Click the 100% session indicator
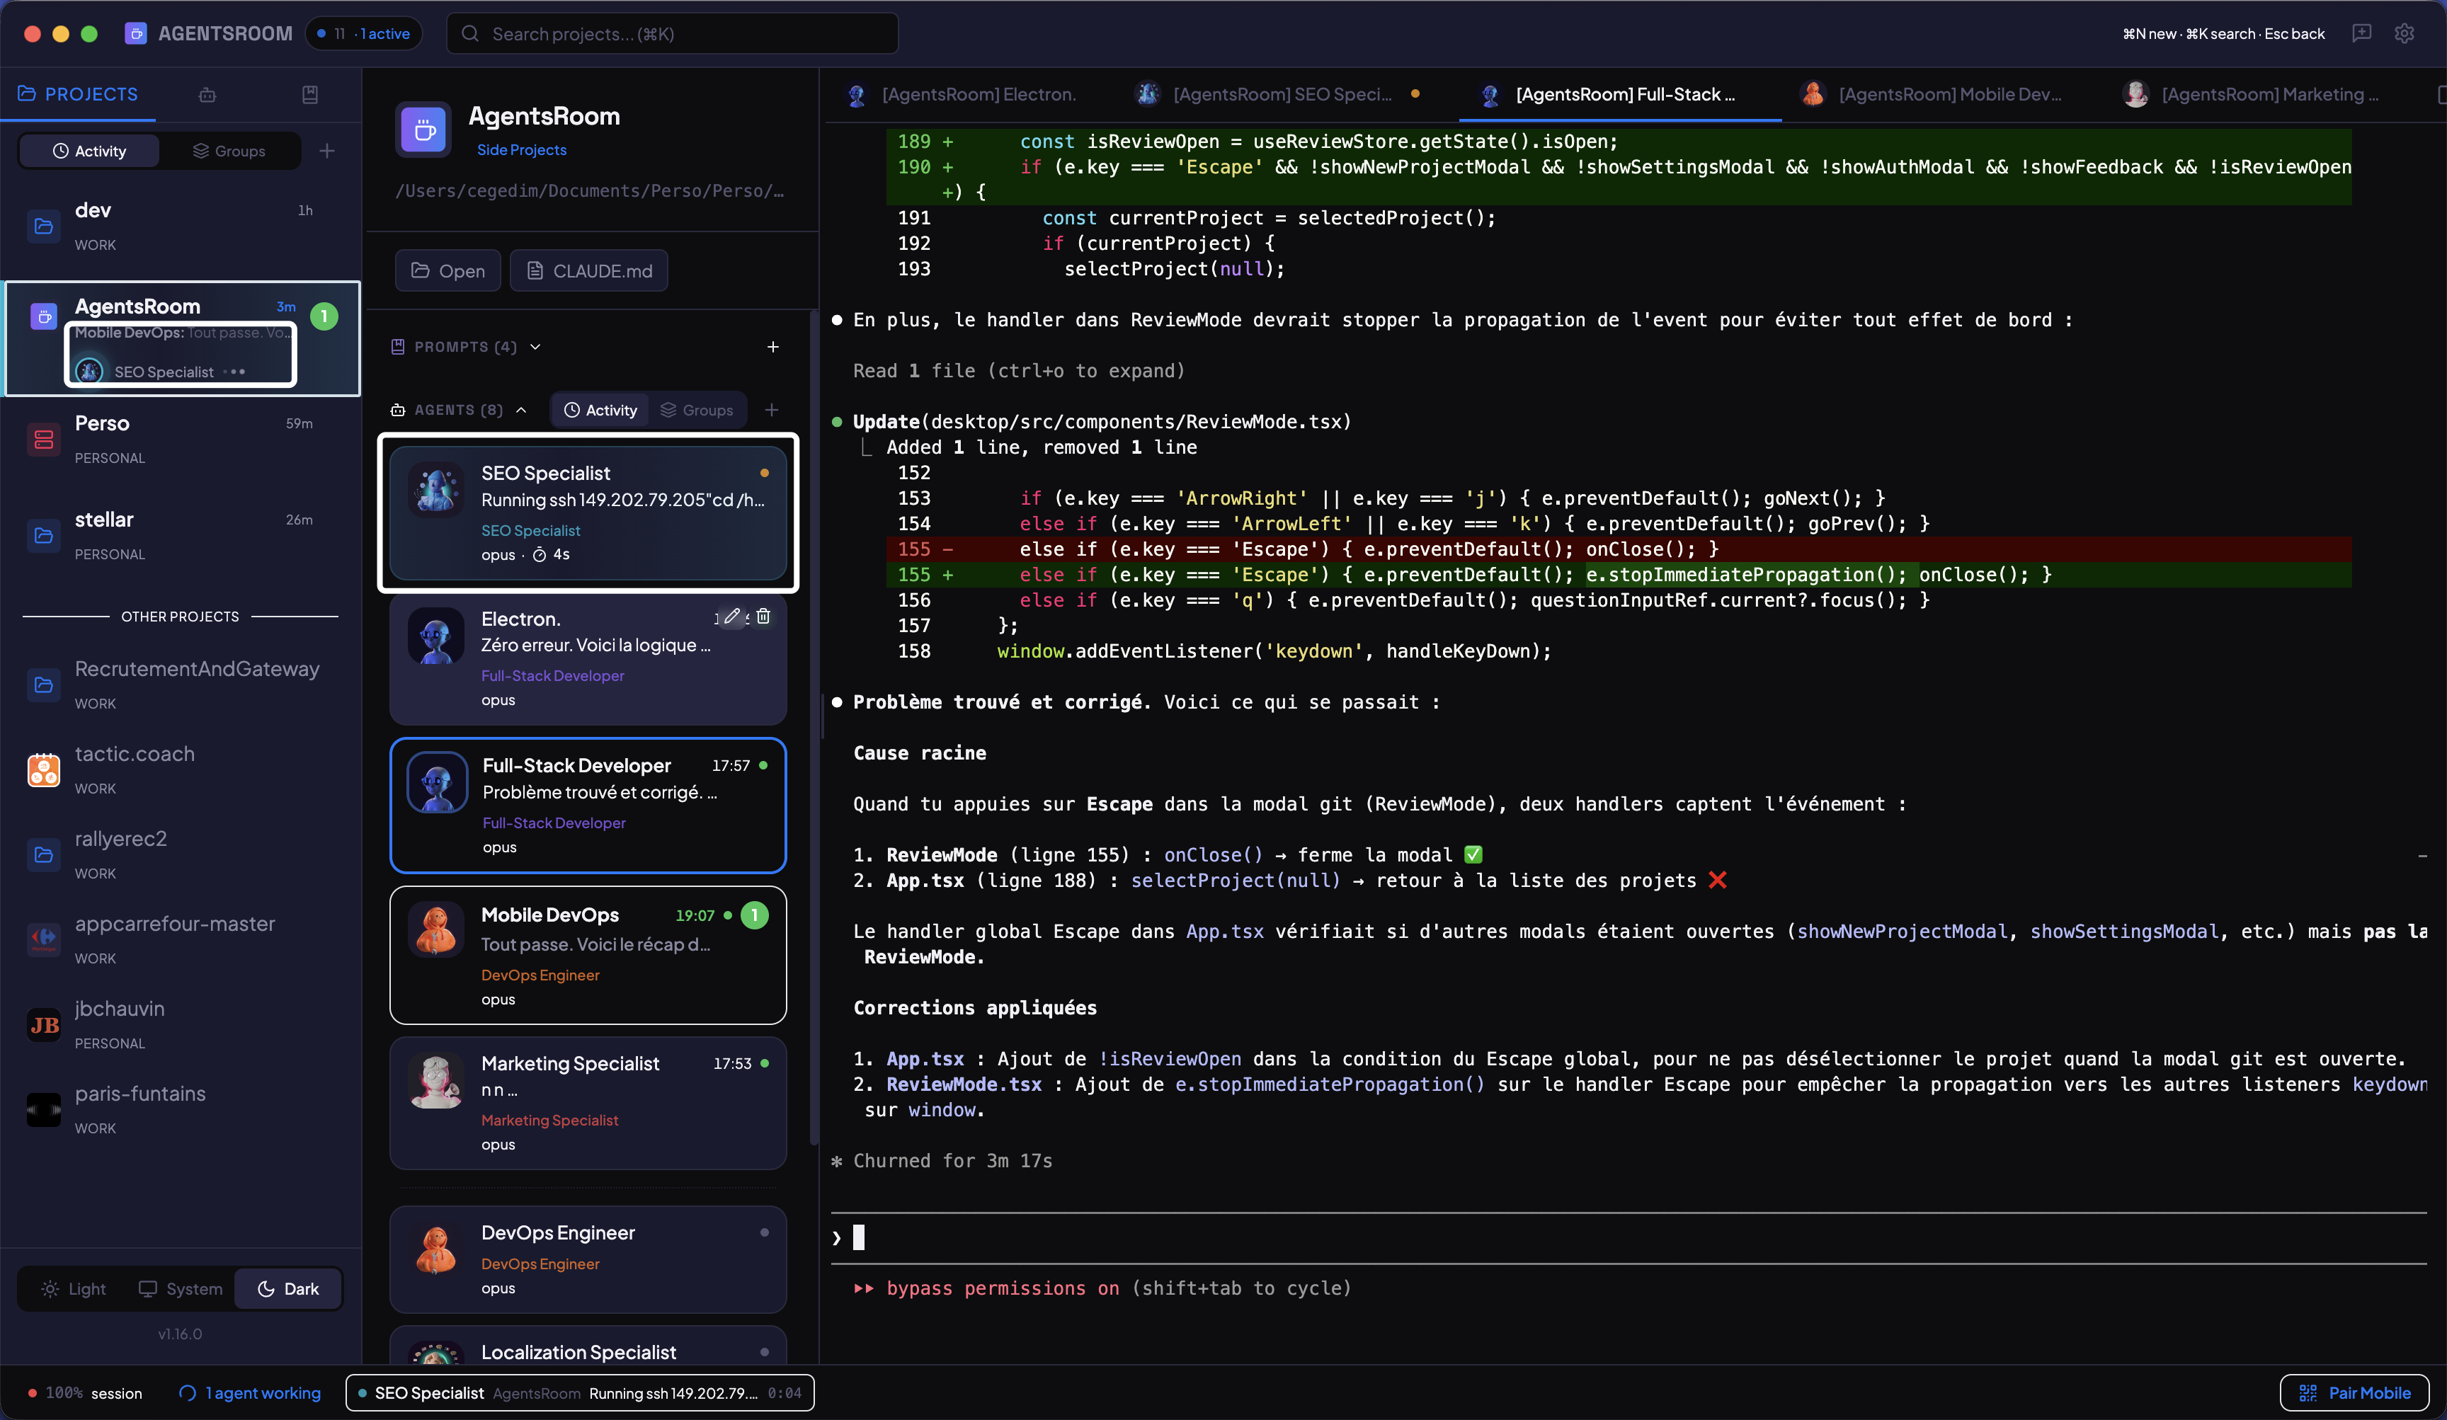 pyautogui.click(x=84, y=1393)
